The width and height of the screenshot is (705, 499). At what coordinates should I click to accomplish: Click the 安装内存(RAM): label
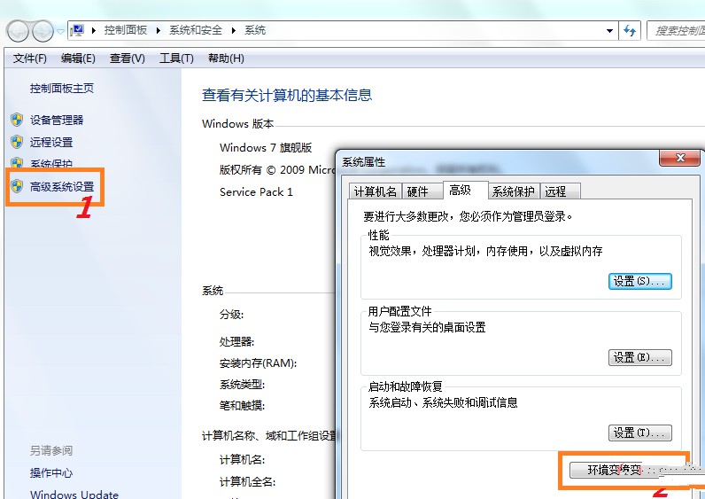258,363
